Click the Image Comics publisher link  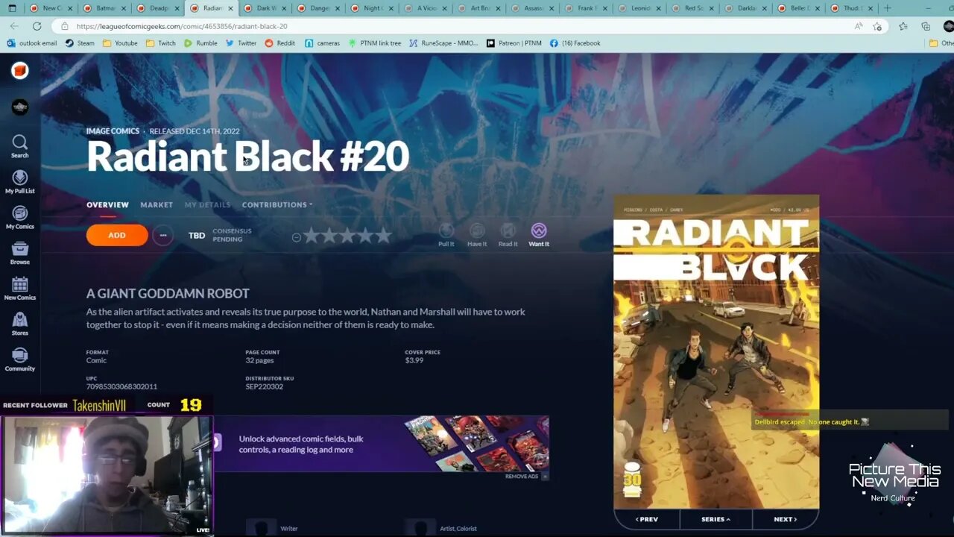[113, 131]
